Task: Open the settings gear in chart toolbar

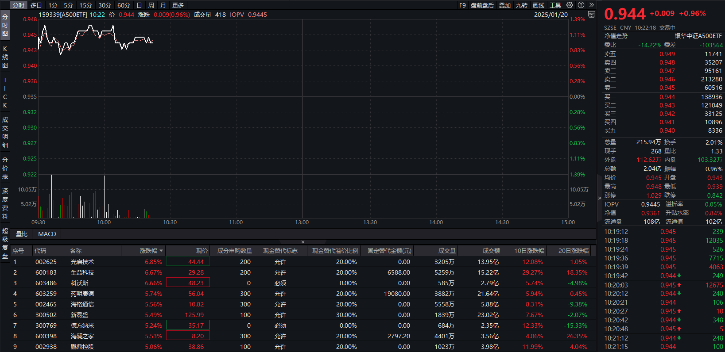Action: coord(570,5)
